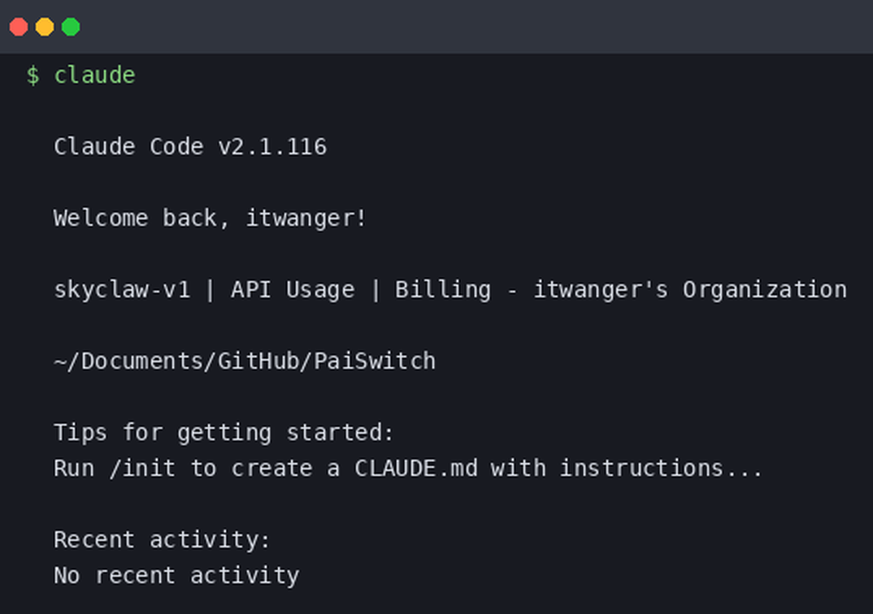The height and width of the screenshot is (614, 873).
Task: Click the red close window dot
Action: (19, 27)
